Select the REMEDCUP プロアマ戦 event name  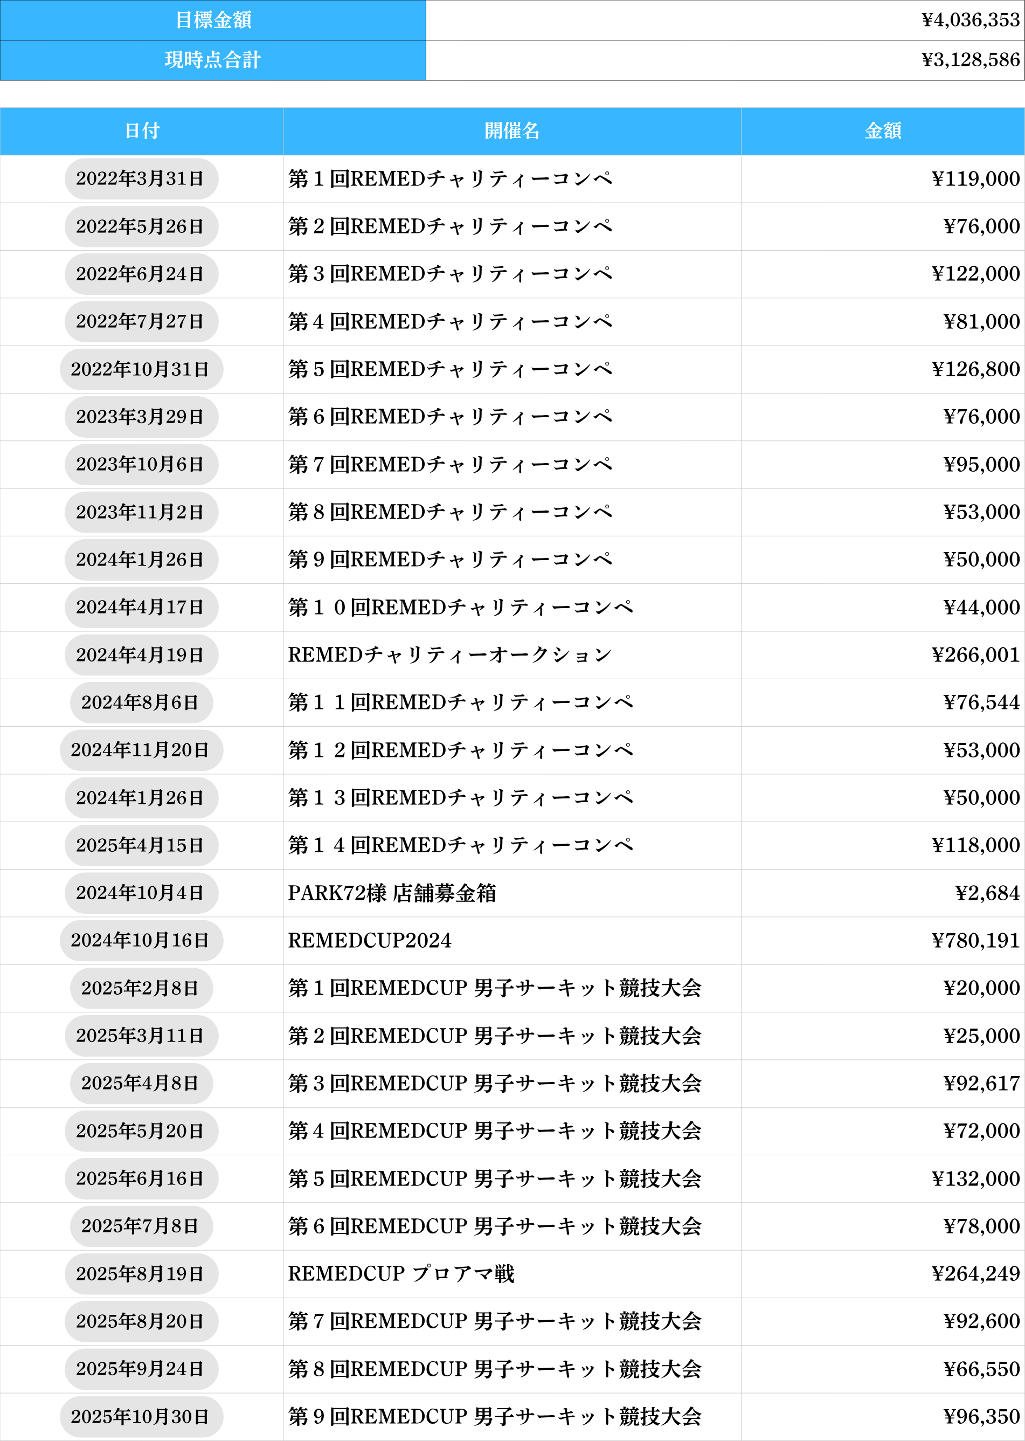tap(401, 1274)
